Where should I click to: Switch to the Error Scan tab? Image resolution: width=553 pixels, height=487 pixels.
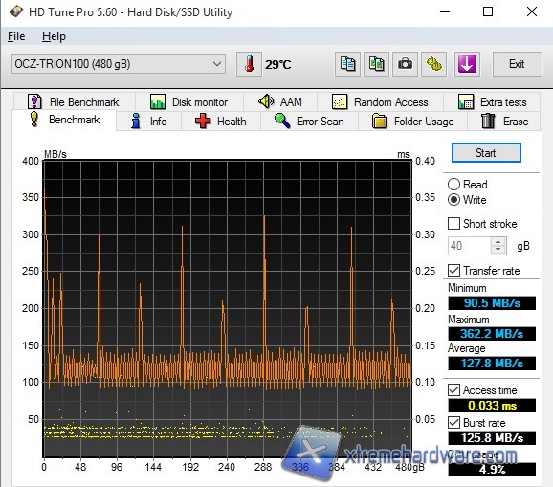[309, 122]
